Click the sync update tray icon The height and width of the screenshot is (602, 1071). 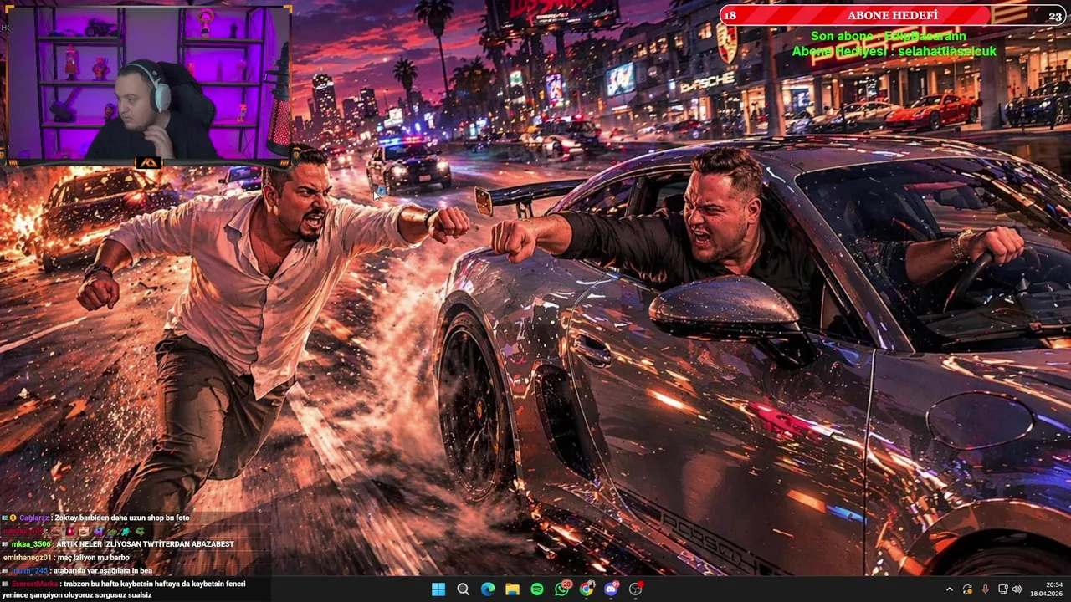(967, 589)
